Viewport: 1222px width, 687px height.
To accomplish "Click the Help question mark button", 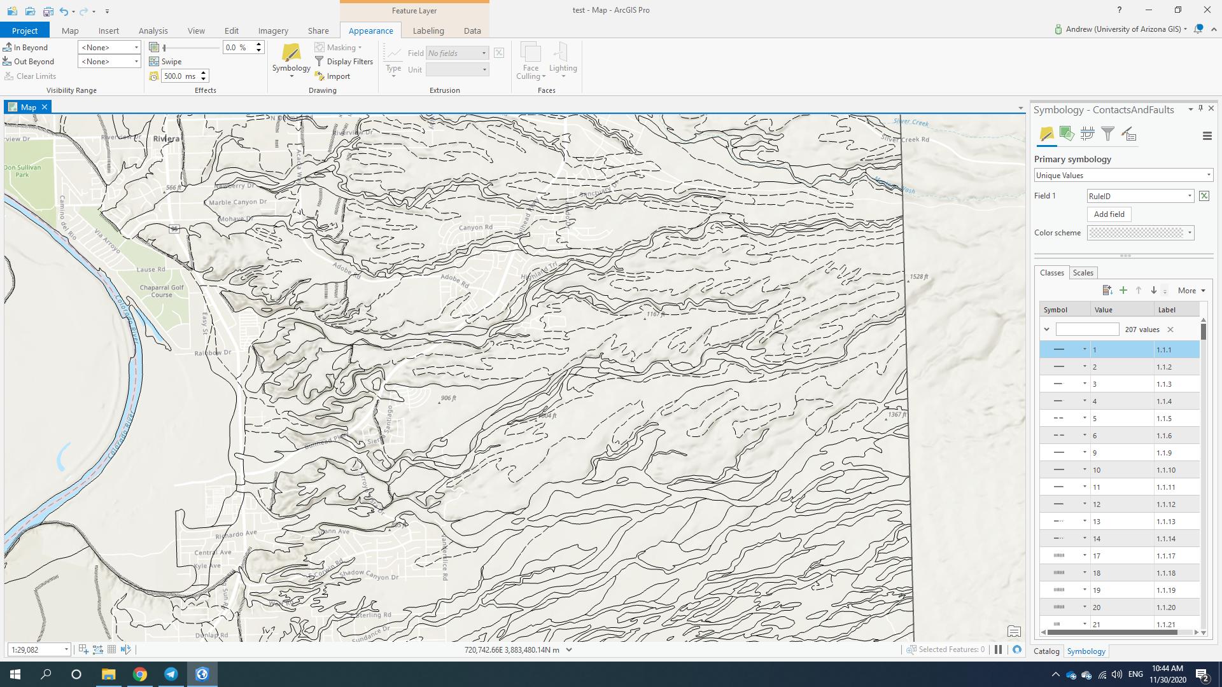I will coord(1119,10).
